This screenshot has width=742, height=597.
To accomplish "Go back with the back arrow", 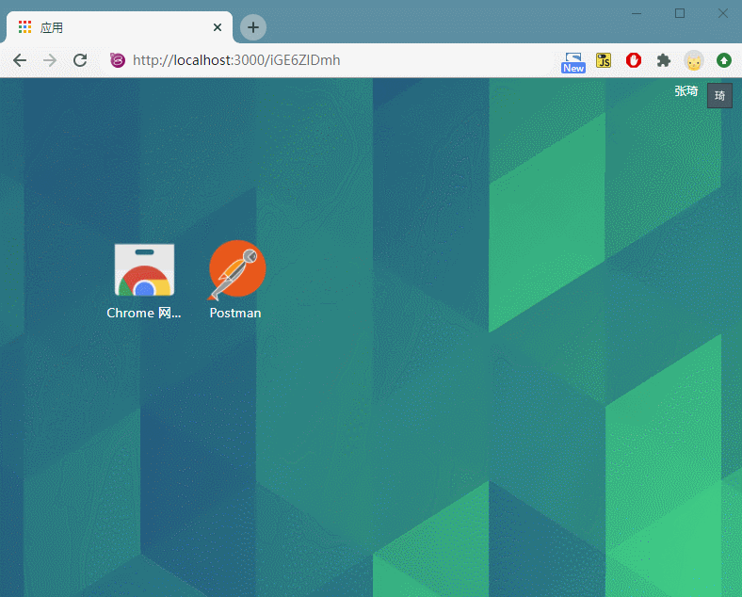I will pos(20,60).
